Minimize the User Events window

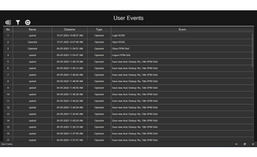(236, 144)
